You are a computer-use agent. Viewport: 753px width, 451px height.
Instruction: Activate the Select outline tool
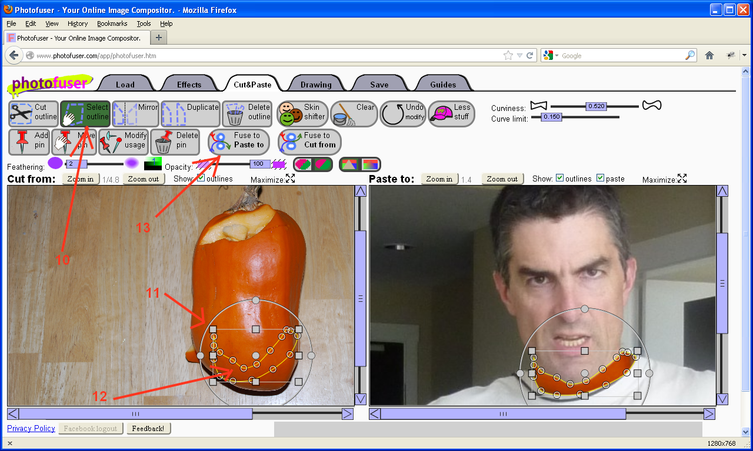(85, 113)
